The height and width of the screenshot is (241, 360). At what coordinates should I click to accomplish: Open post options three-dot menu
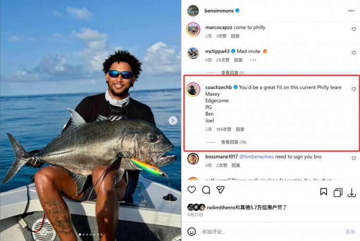(351, 11)
